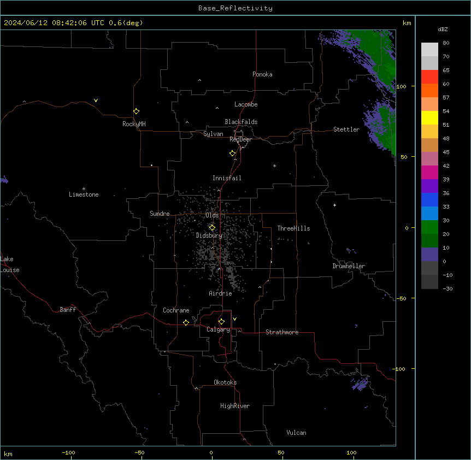Select the orange 60 dBZ swatch
The image size is (471, 460).
[429, 90]
